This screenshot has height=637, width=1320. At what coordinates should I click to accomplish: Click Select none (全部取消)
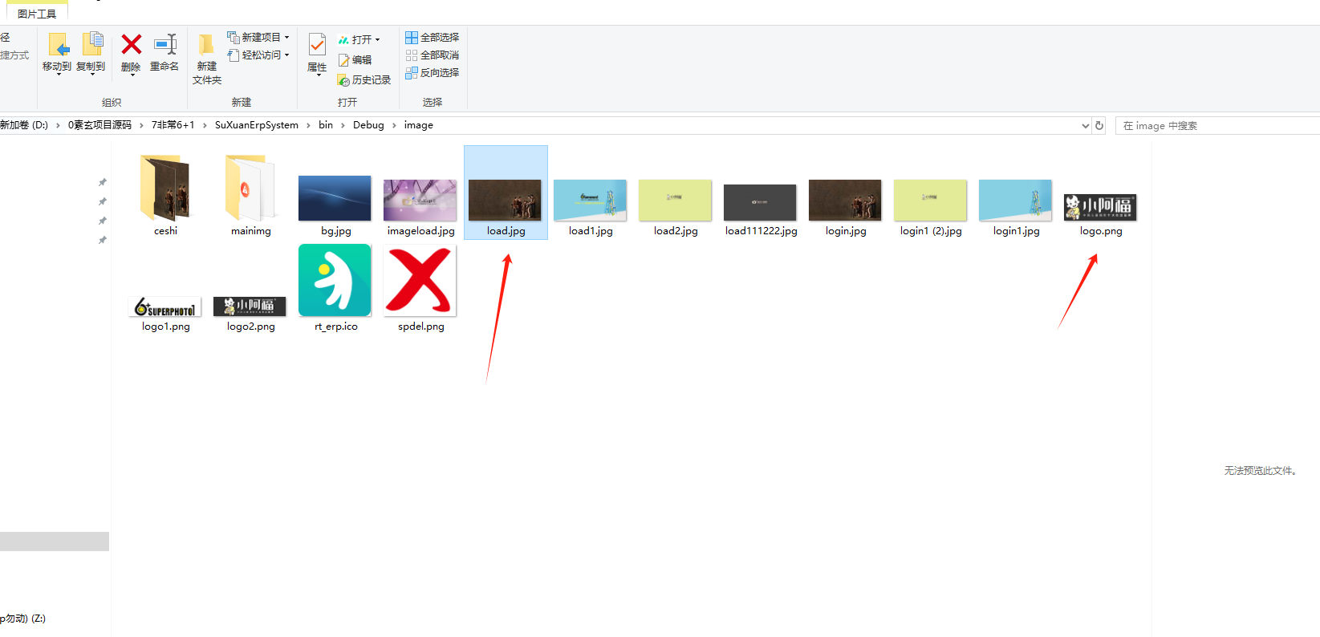point(433,55)
